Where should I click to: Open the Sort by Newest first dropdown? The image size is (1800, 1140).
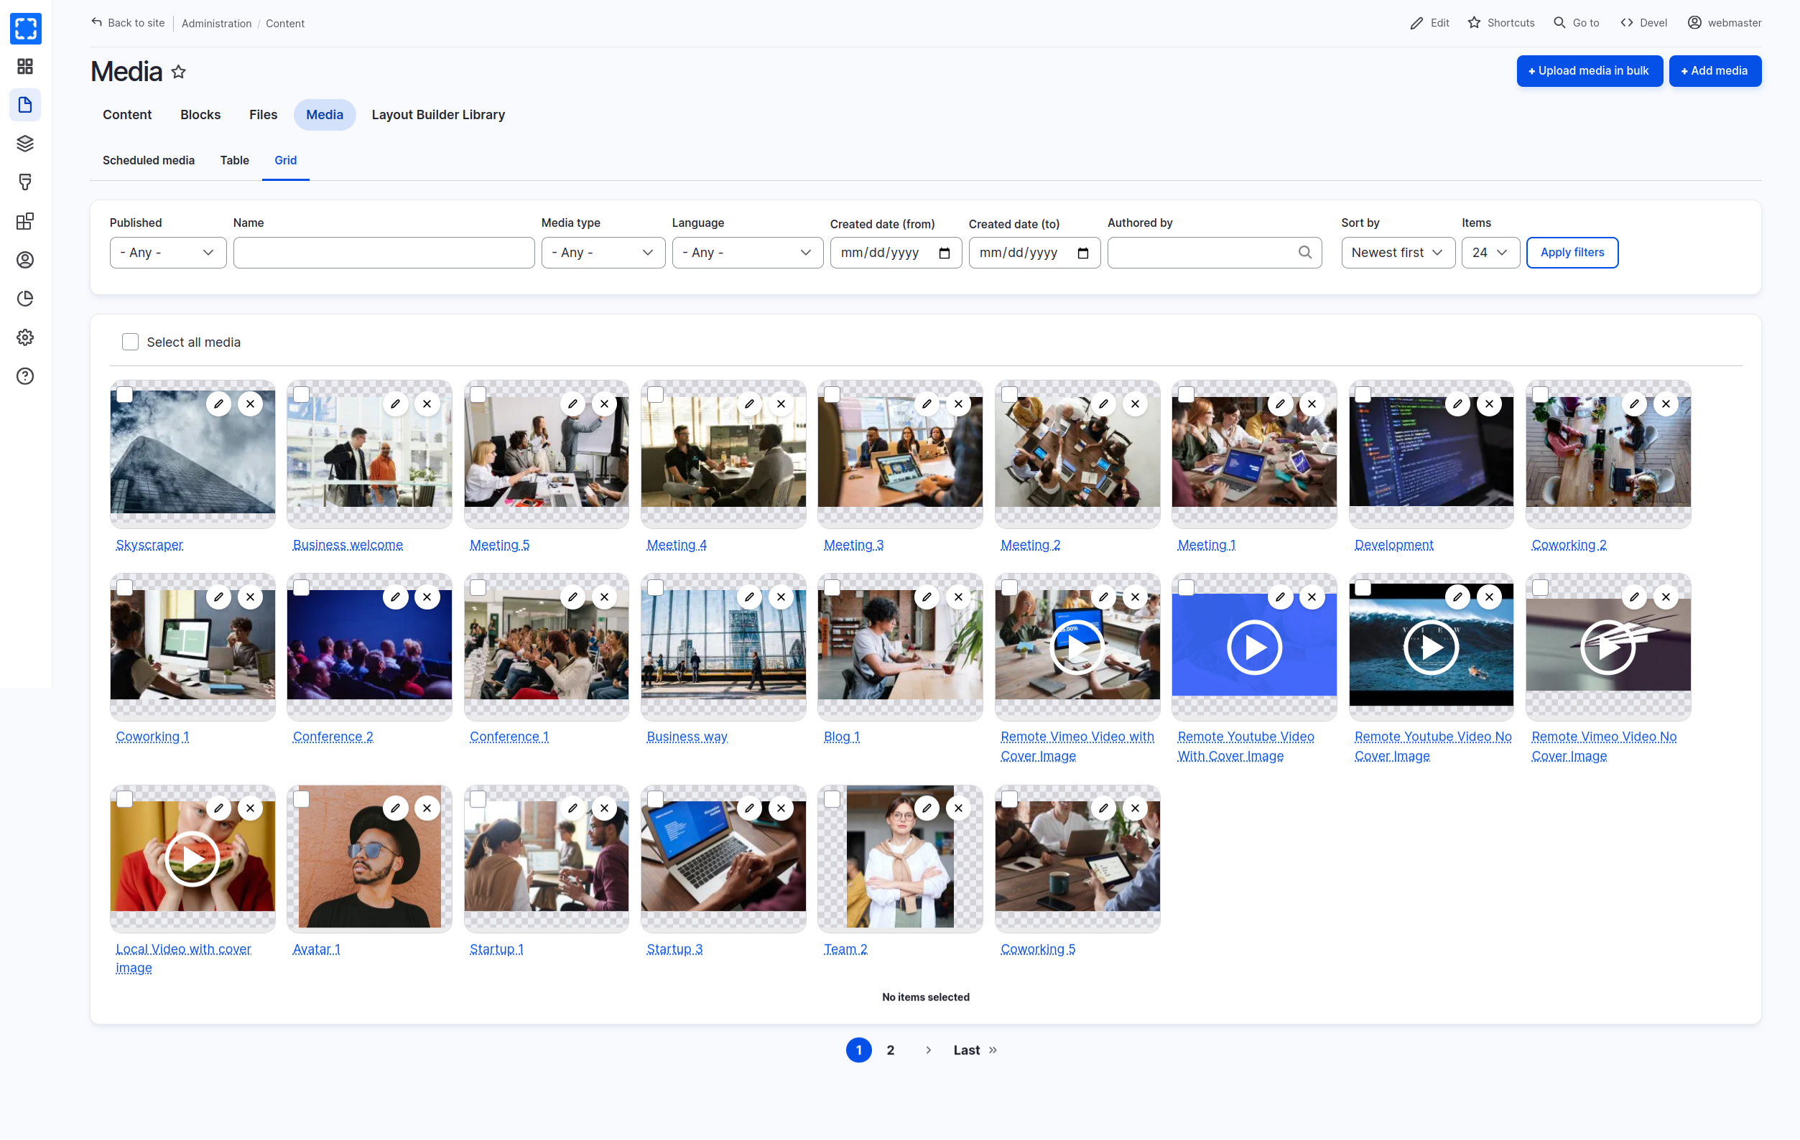(x=1397, y=253)
